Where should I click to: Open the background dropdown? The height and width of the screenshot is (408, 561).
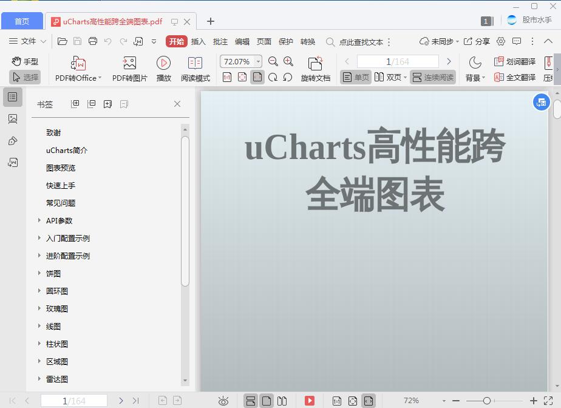475,69
